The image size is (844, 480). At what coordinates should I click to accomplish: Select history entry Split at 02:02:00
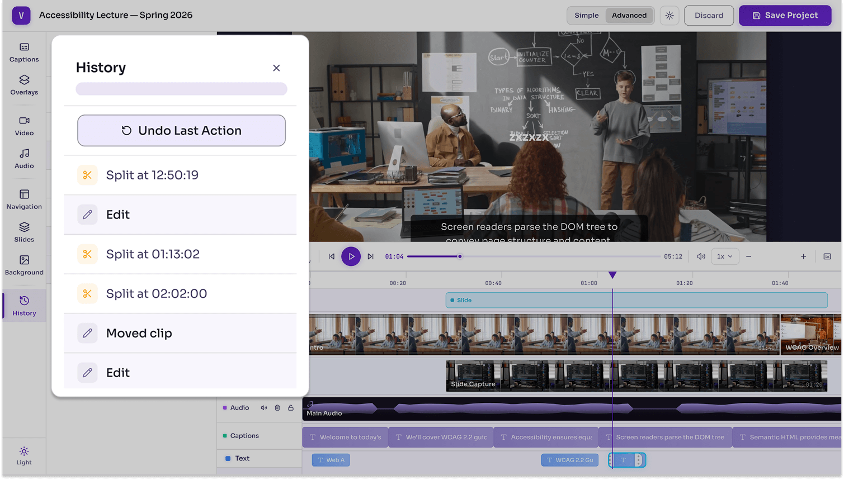point(180,293)
